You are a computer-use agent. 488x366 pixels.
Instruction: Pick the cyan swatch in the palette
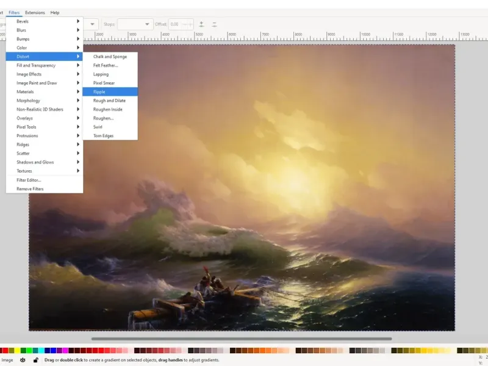click(41, 350)
